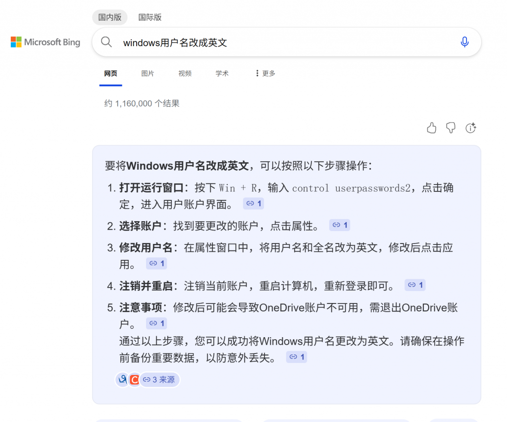Image resolution: width=507 pixels, height=422 pixels.
Task: Select the 学术 results tab
Action: (222, 73)
